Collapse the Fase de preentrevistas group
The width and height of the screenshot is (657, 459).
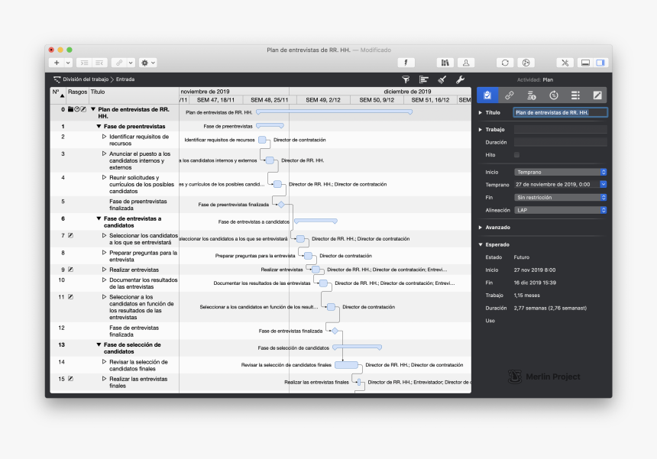pos(99,127)
